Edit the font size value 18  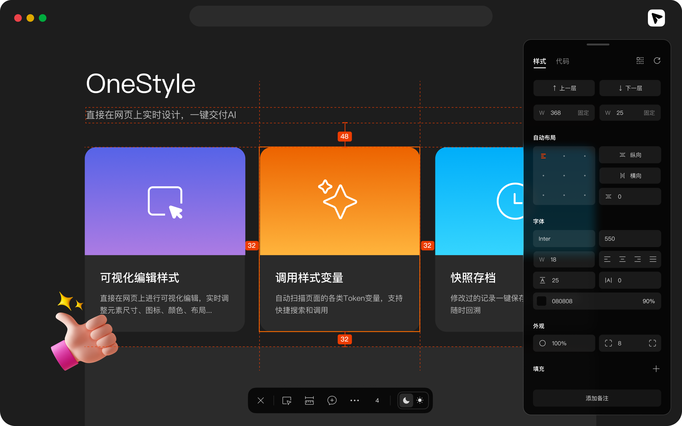coord(564,259)
